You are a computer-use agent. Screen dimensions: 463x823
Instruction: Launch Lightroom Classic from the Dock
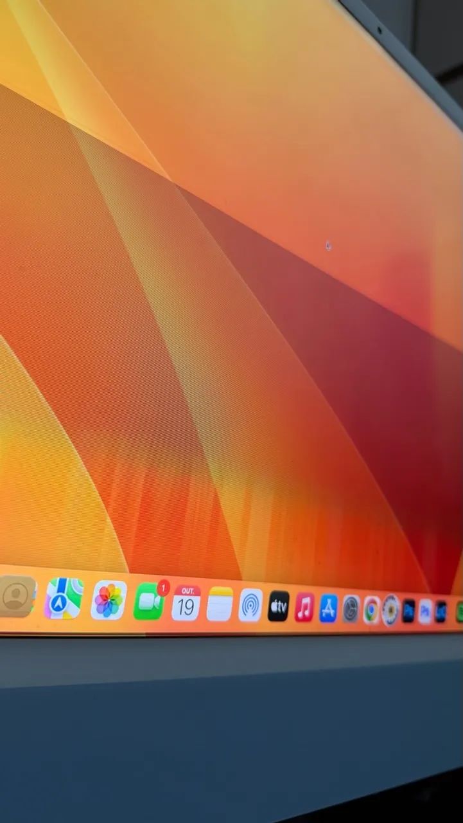click(x=441, y=611)
